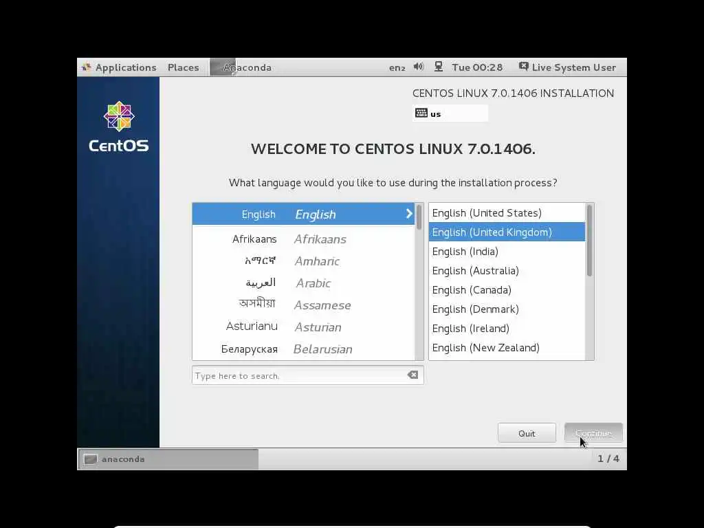Choose English (India) locale
The height and width of the screenshot is (528, 704).
click(x=507, y=252)
